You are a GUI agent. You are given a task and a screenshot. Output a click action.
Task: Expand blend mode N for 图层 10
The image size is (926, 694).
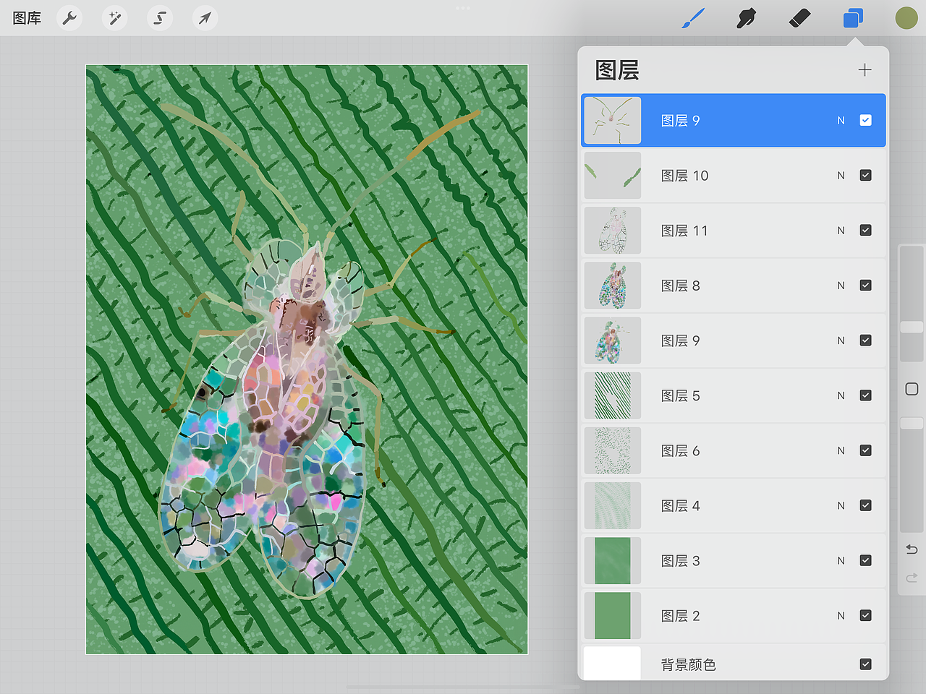point(841,176)
